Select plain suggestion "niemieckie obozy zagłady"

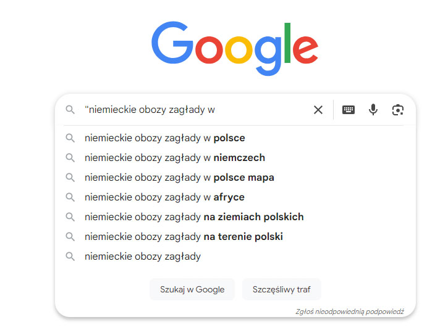(x=143, y=256)
